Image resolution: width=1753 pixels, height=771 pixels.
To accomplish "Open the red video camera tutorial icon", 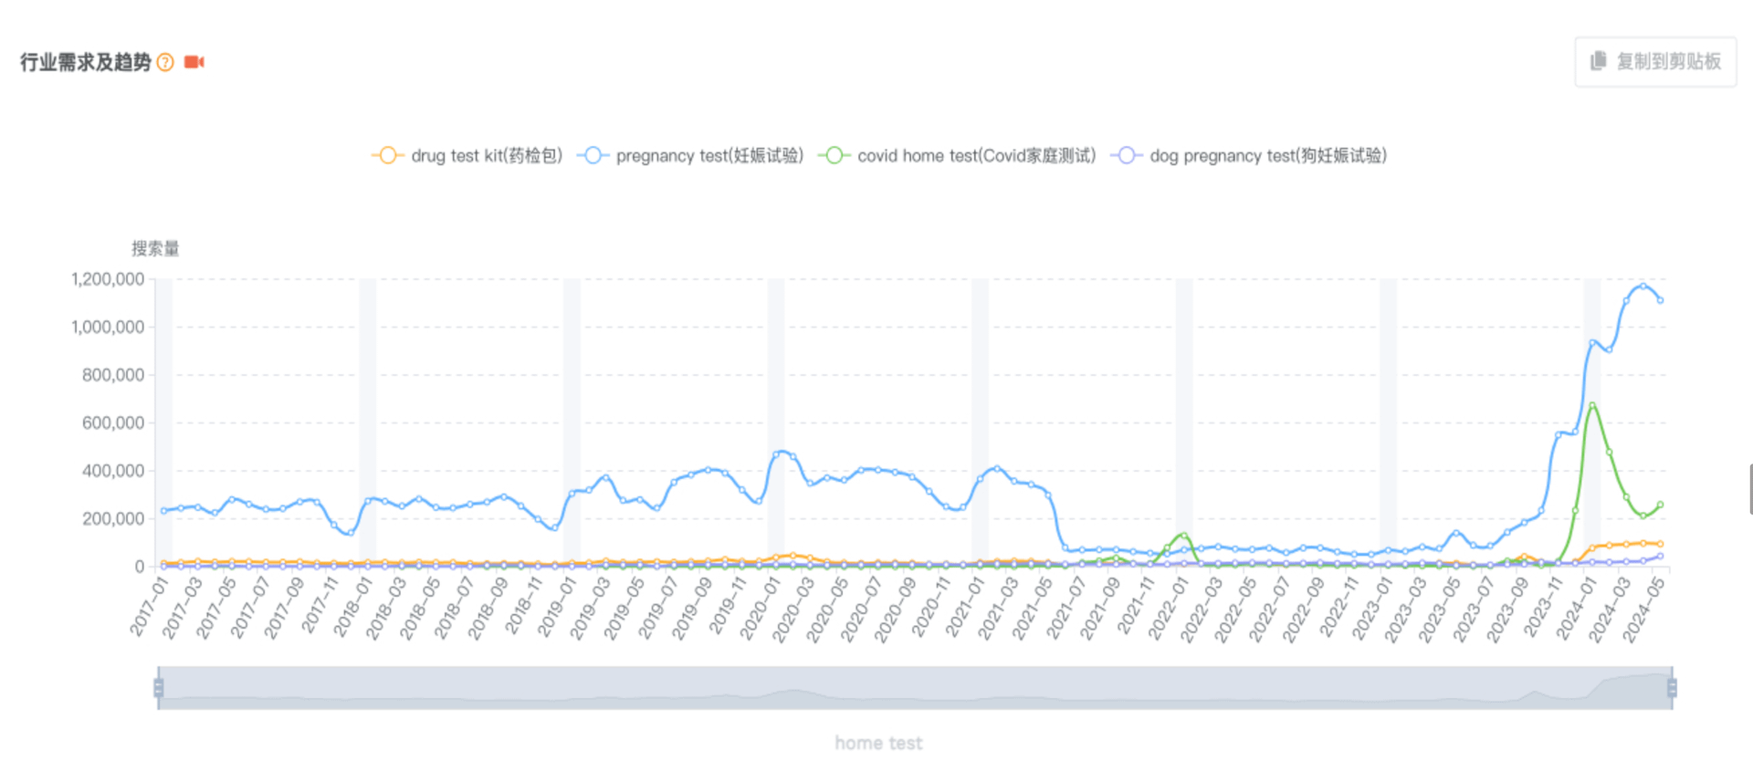I will pyautogui.click(x=194, y=62).
